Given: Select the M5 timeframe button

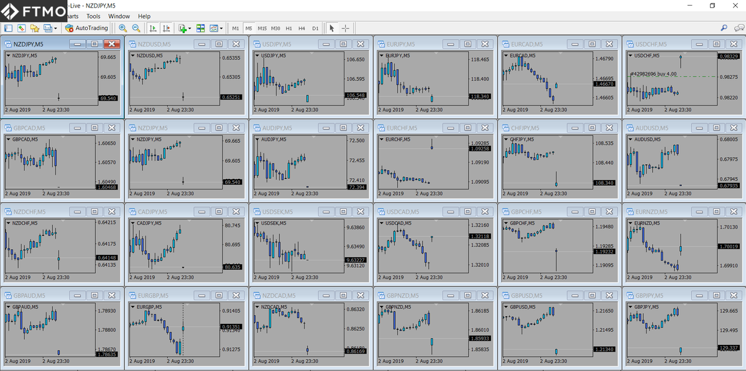Looking at the screenshot, I should coord(249,28).
